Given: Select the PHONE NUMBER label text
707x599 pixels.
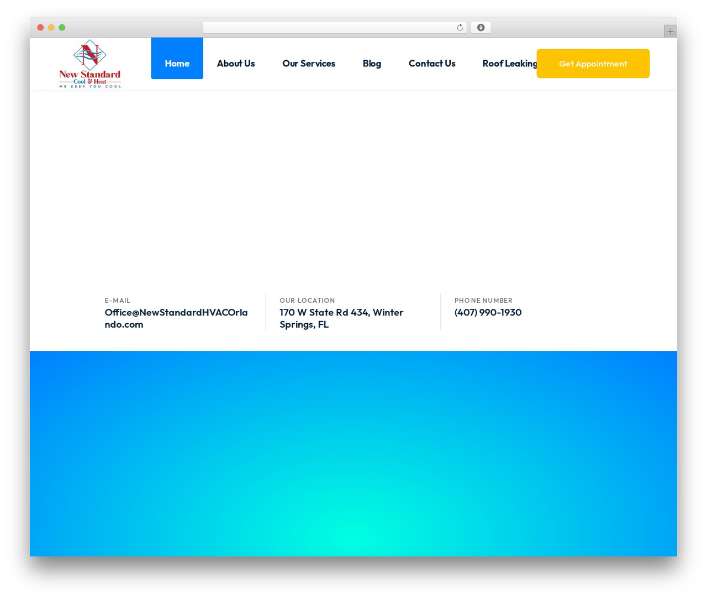Looking at the screenshot, I should click(x=483, y=301).
